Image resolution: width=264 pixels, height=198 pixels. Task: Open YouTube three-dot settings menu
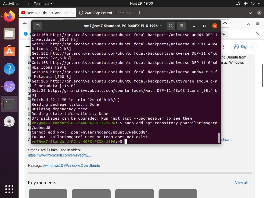223,47
